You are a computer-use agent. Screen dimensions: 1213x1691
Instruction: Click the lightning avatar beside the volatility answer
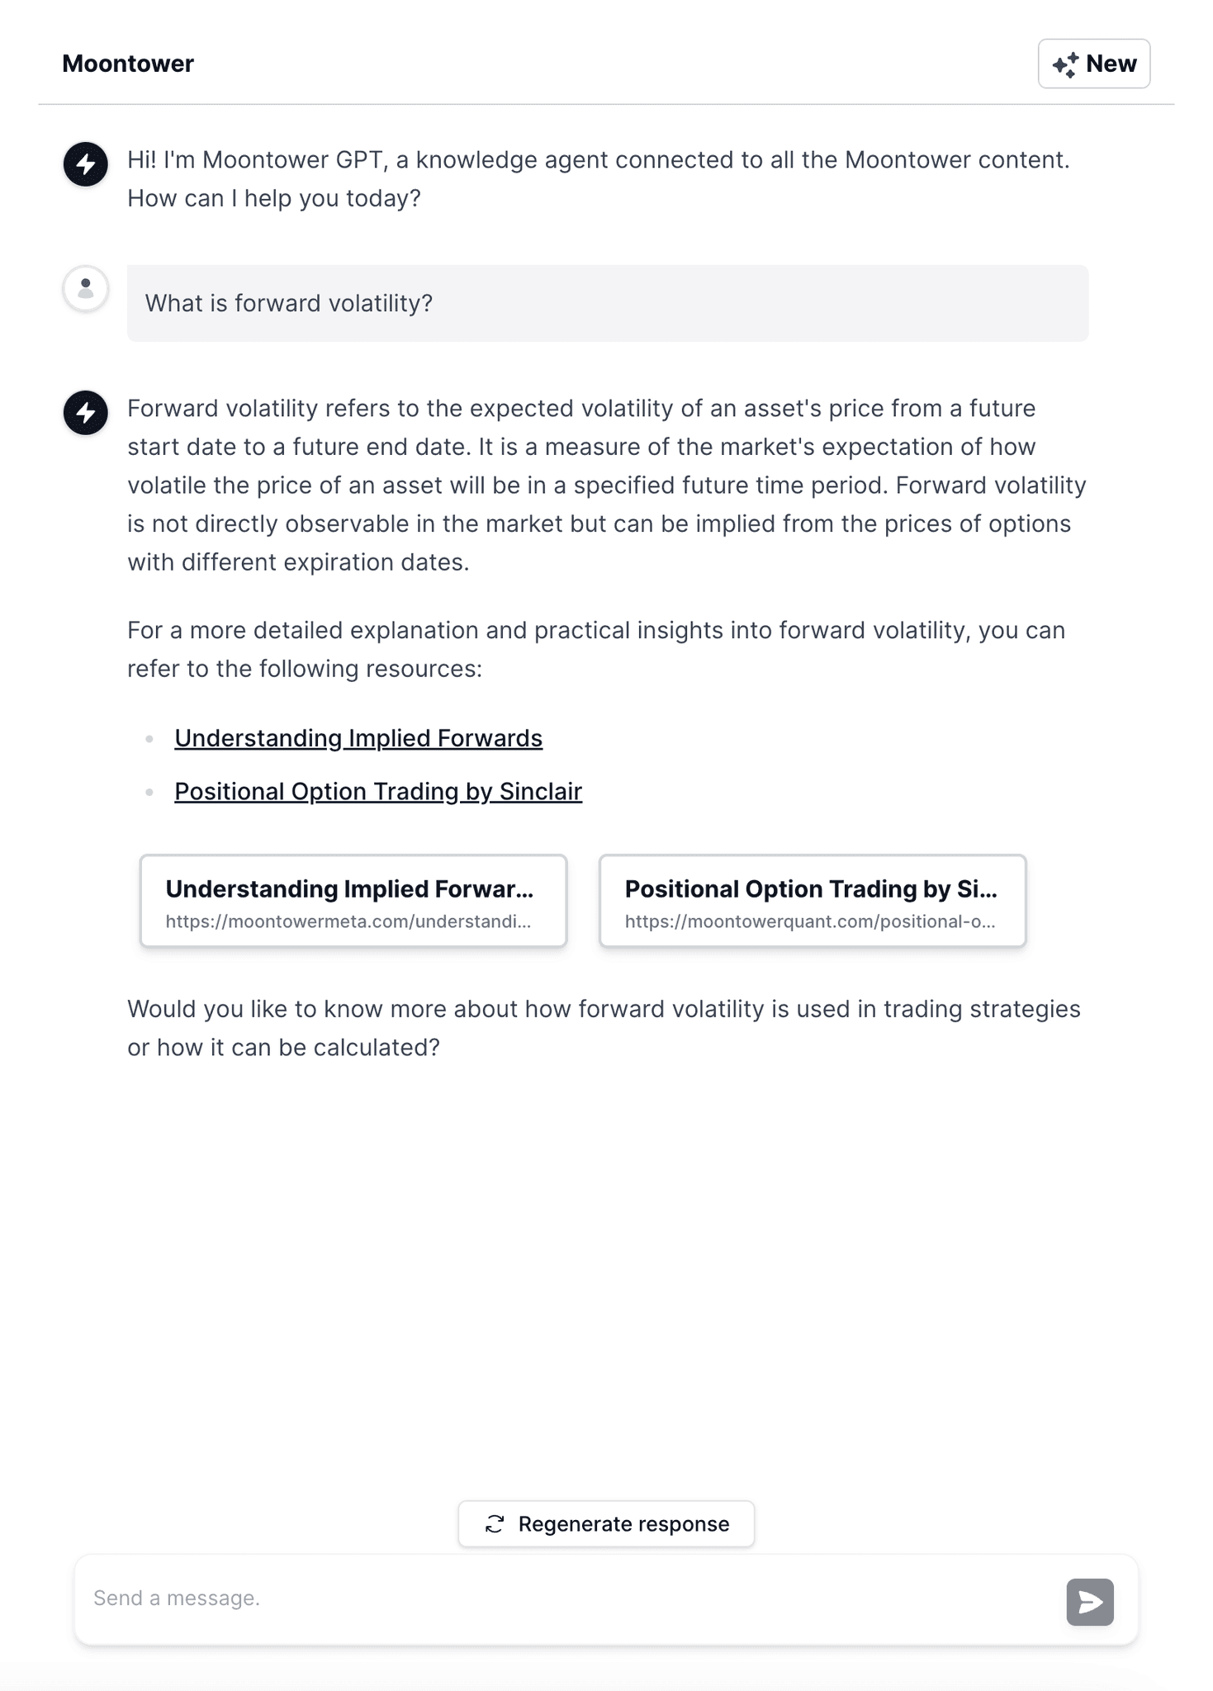(x=86, y=412)
